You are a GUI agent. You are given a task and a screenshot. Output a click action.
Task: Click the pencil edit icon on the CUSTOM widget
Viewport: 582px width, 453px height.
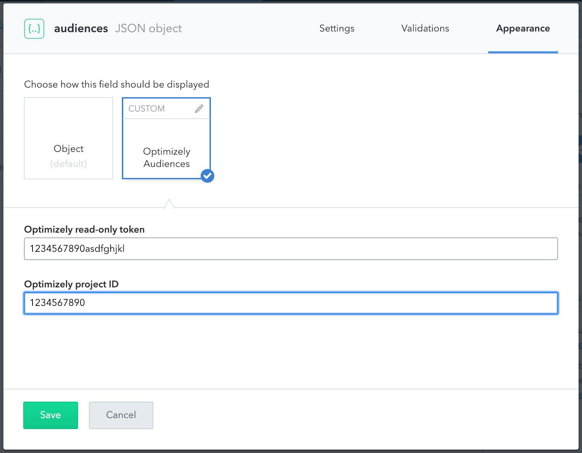pos(199,108)
